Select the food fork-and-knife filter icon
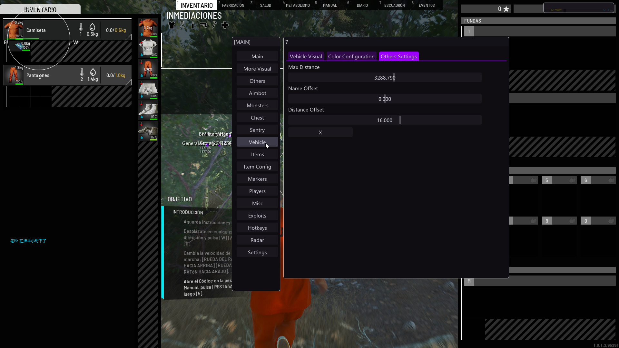619x348 pixels. (x=182, y=25)
